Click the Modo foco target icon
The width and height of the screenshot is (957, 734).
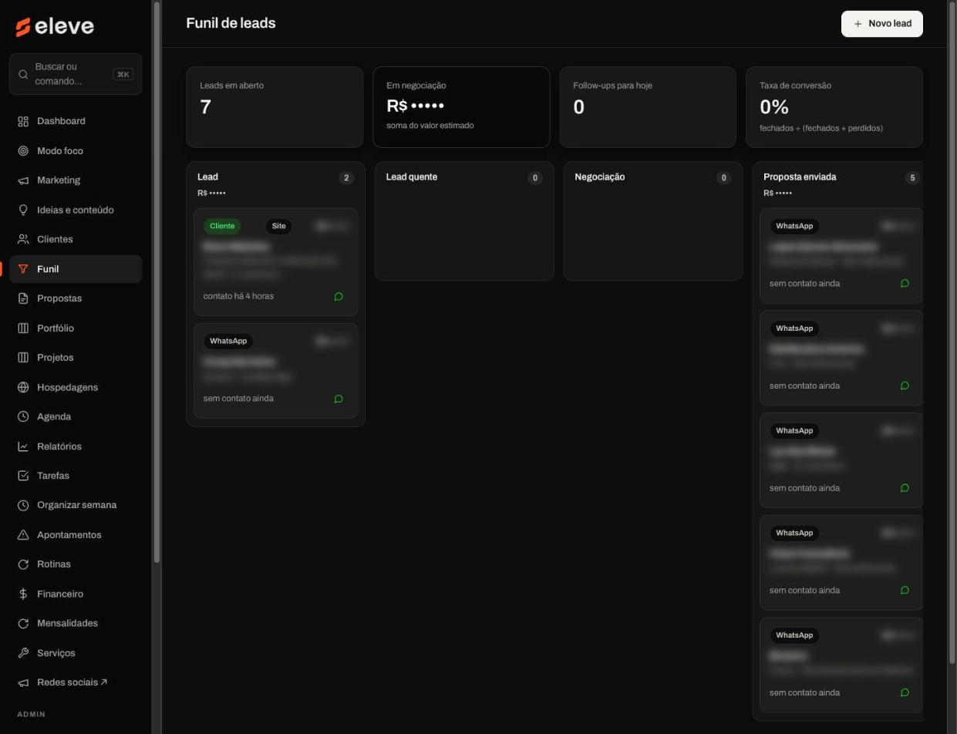point(23,151)
